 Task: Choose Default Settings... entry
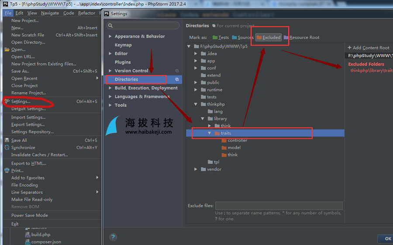pos(52,109)
